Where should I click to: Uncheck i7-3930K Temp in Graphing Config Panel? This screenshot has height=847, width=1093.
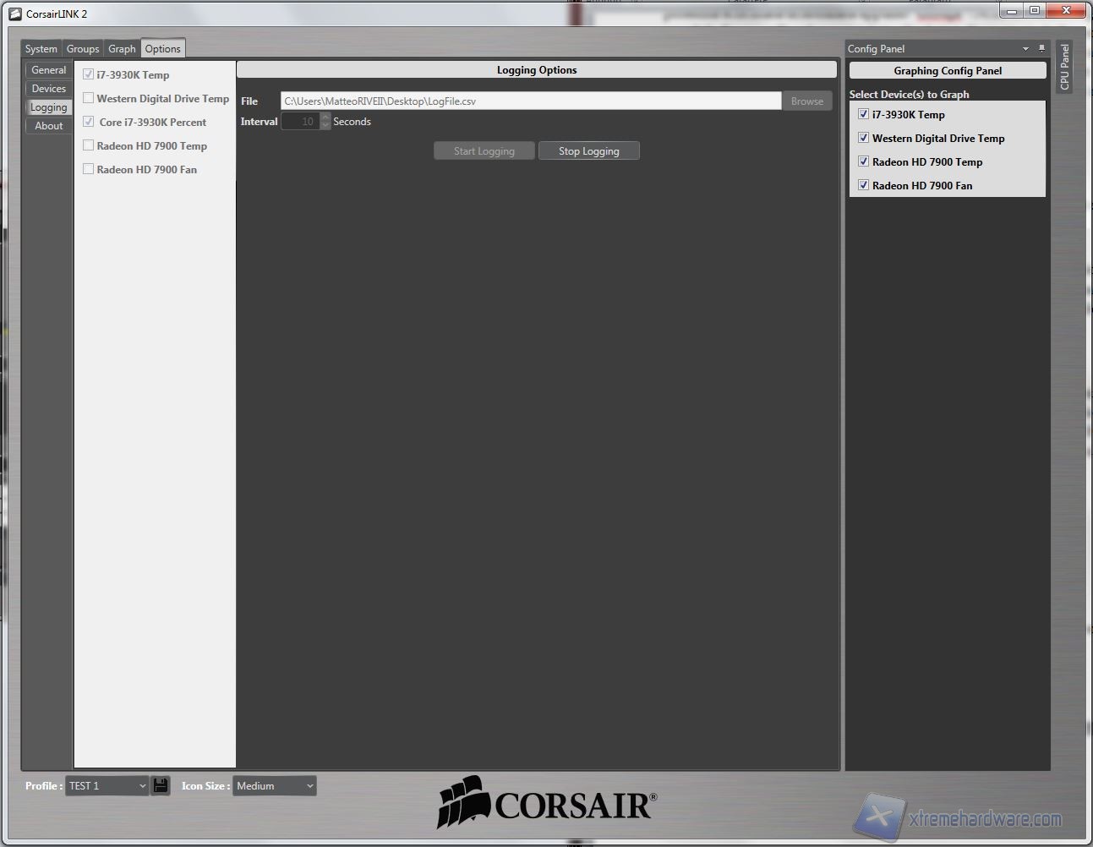coord(863,114)
